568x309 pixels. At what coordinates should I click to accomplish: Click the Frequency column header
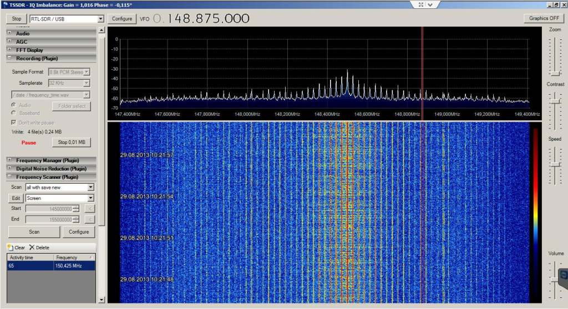pos(74,257)
